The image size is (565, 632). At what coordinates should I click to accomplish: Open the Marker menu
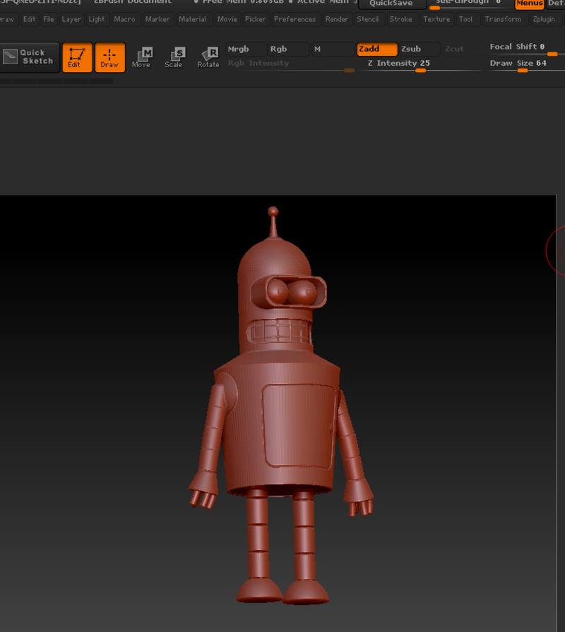(x=157, y=19)
